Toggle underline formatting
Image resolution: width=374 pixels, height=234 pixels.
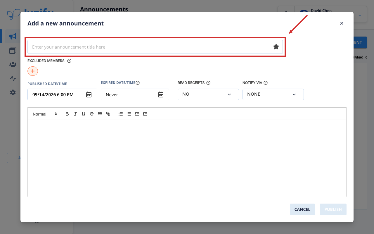pyautogui.click(x=84, y=114)
